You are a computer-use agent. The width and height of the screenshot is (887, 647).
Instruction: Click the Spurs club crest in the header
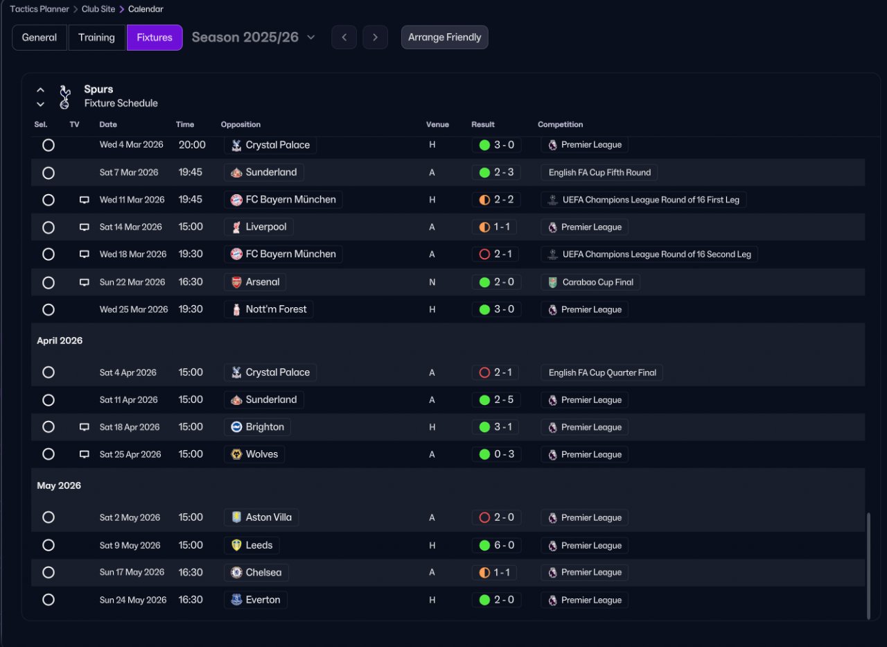point(64,96)
